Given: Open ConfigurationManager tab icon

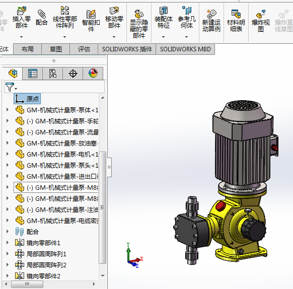Looking at the screenshot, I should (x=53, y=74).
